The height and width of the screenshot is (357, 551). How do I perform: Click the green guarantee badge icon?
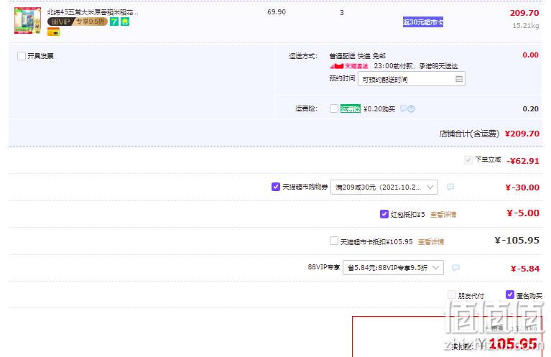tap(125, 22)
